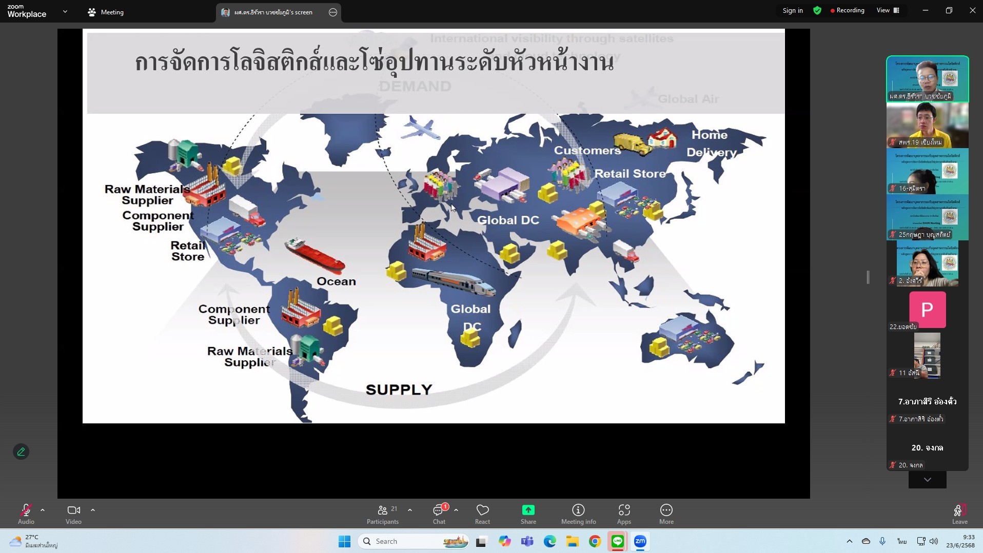Open Zoom Workplace dropdown menu

(65, 11)
